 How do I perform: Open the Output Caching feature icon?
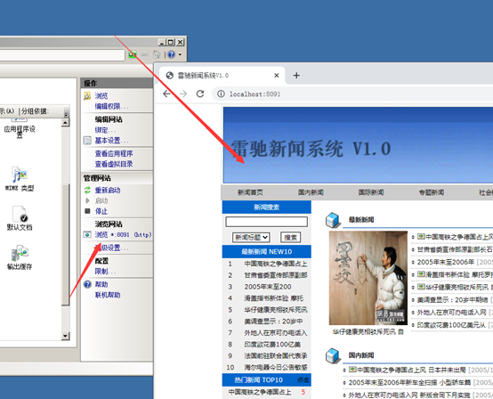[20, 258]
